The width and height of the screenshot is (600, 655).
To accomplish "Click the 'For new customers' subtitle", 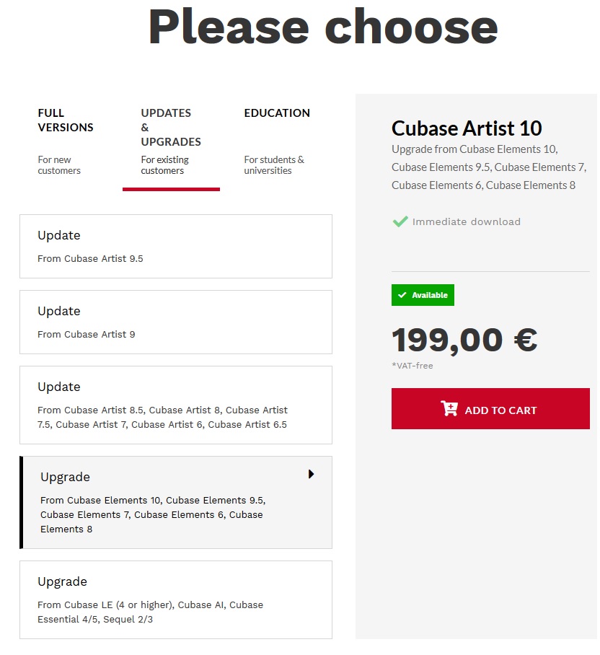I will click(x=59, y=165).
